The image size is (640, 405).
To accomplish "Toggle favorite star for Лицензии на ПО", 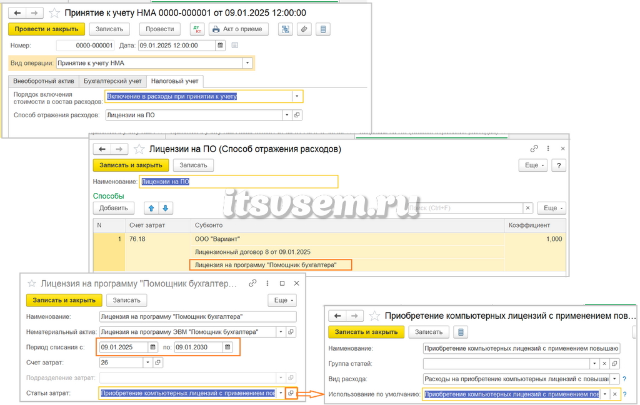I will [x=139, y=149].
